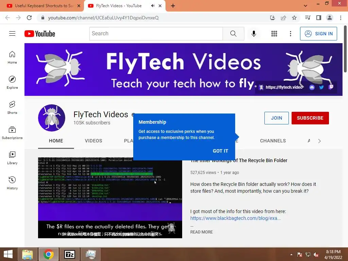Click the Twitter icon on channel banner
Image resolution: width=348 pixels, height=261 pixels.
(321, 87)
